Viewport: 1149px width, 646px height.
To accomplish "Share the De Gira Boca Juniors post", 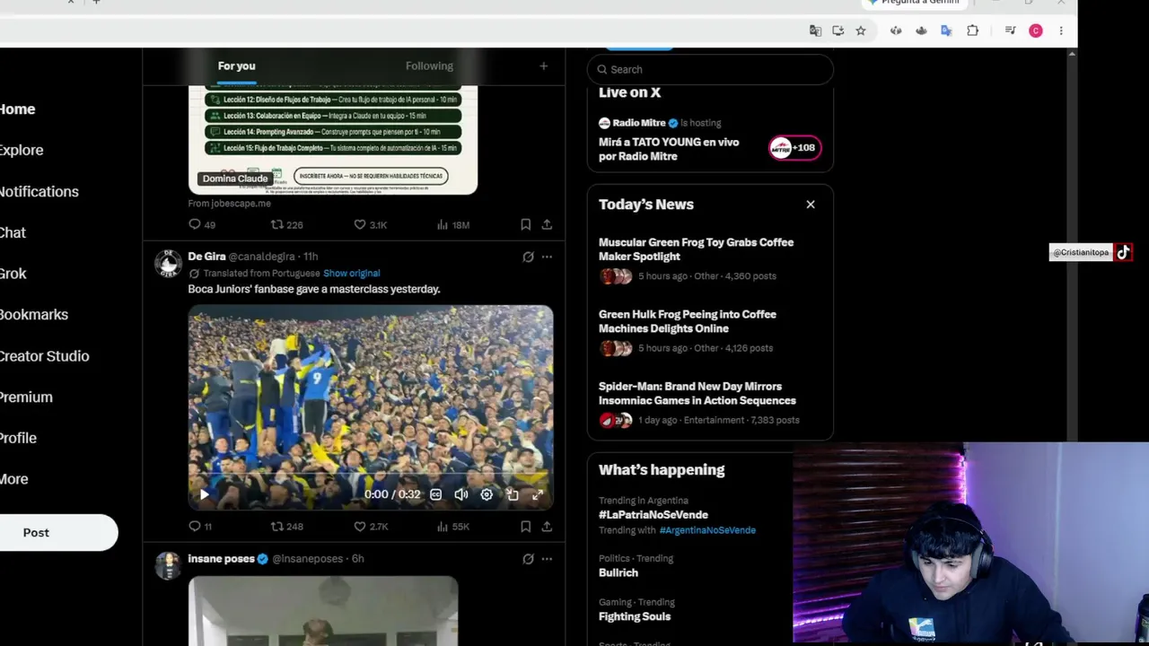I will tap(547, 527).
